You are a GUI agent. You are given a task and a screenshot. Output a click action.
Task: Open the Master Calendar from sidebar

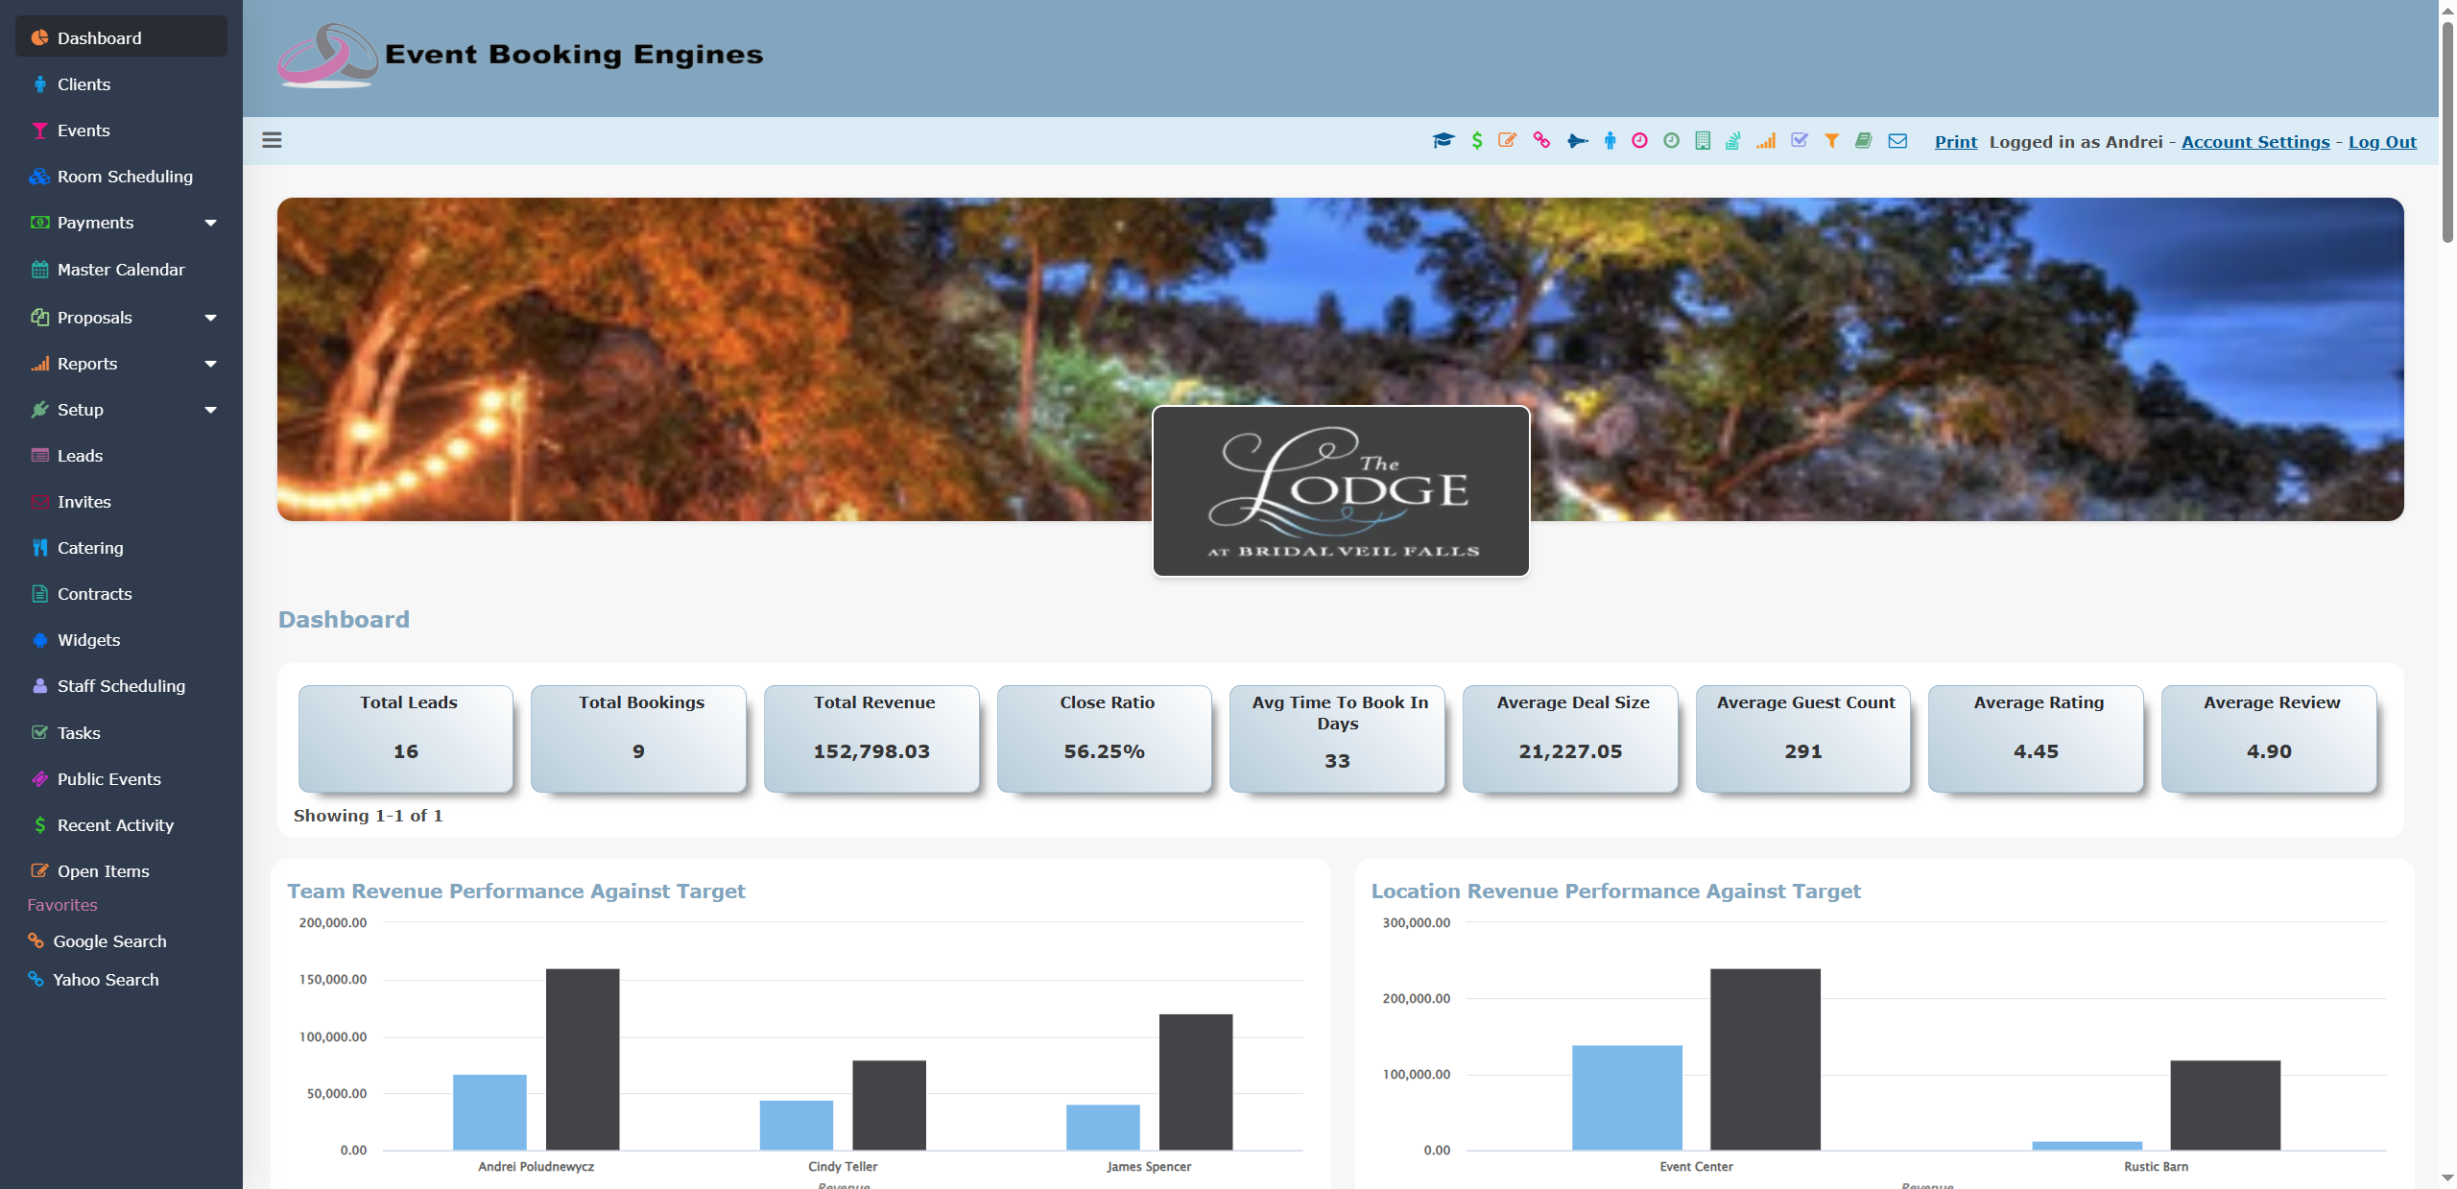coord(121,270)
